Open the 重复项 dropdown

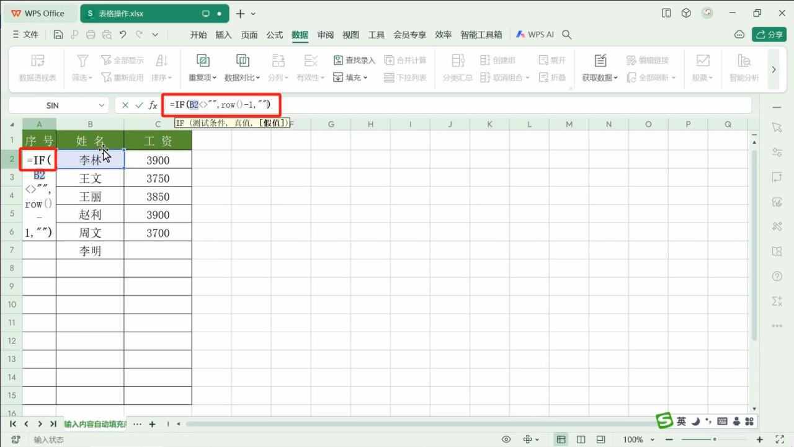(203, 69)
